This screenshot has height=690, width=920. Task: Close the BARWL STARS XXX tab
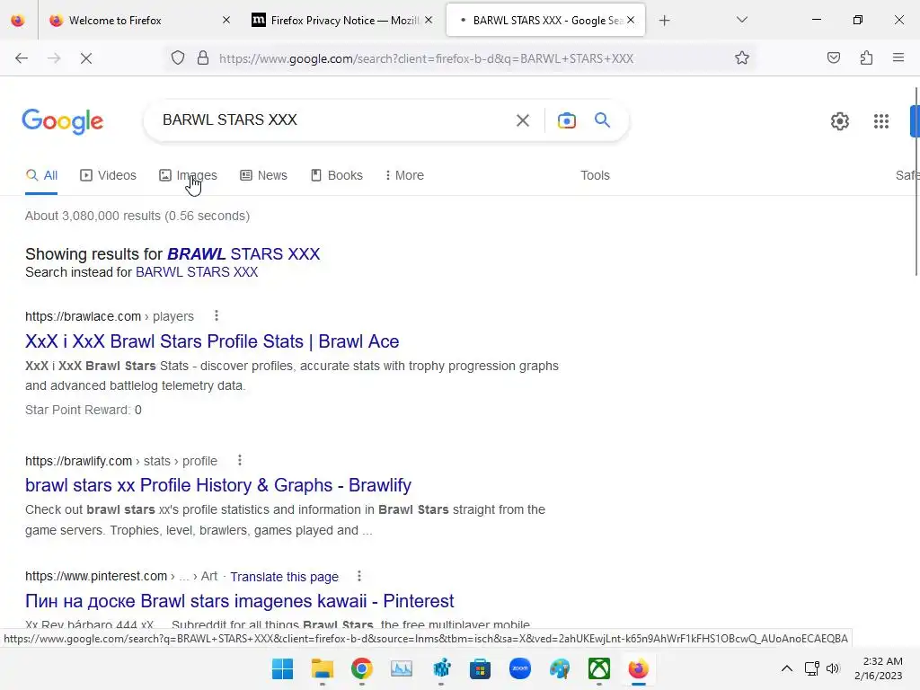click(631, 20)
